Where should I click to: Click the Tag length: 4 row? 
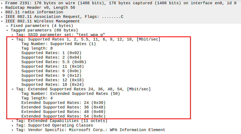pyautogui.click(x=37, y=98)
